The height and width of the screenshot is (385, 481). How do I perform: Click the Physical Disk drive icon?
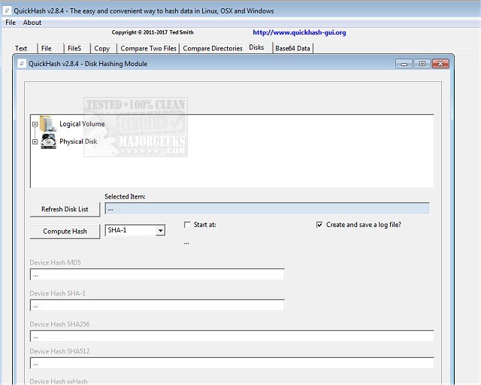click(48, 141)
